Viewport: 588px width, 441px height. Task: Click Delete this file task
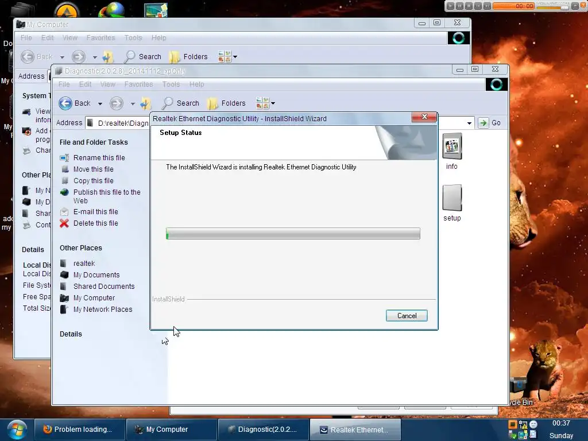96,223
